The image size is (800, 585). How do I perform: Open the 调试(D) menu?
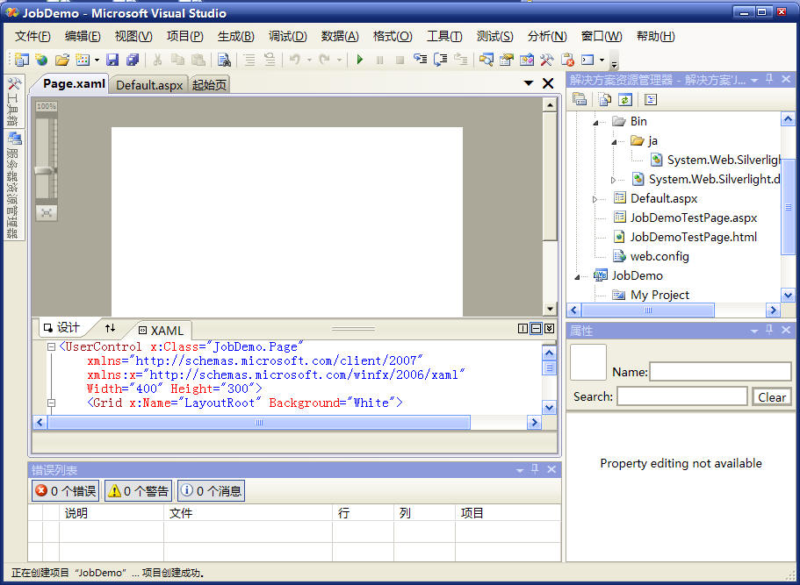288,36
